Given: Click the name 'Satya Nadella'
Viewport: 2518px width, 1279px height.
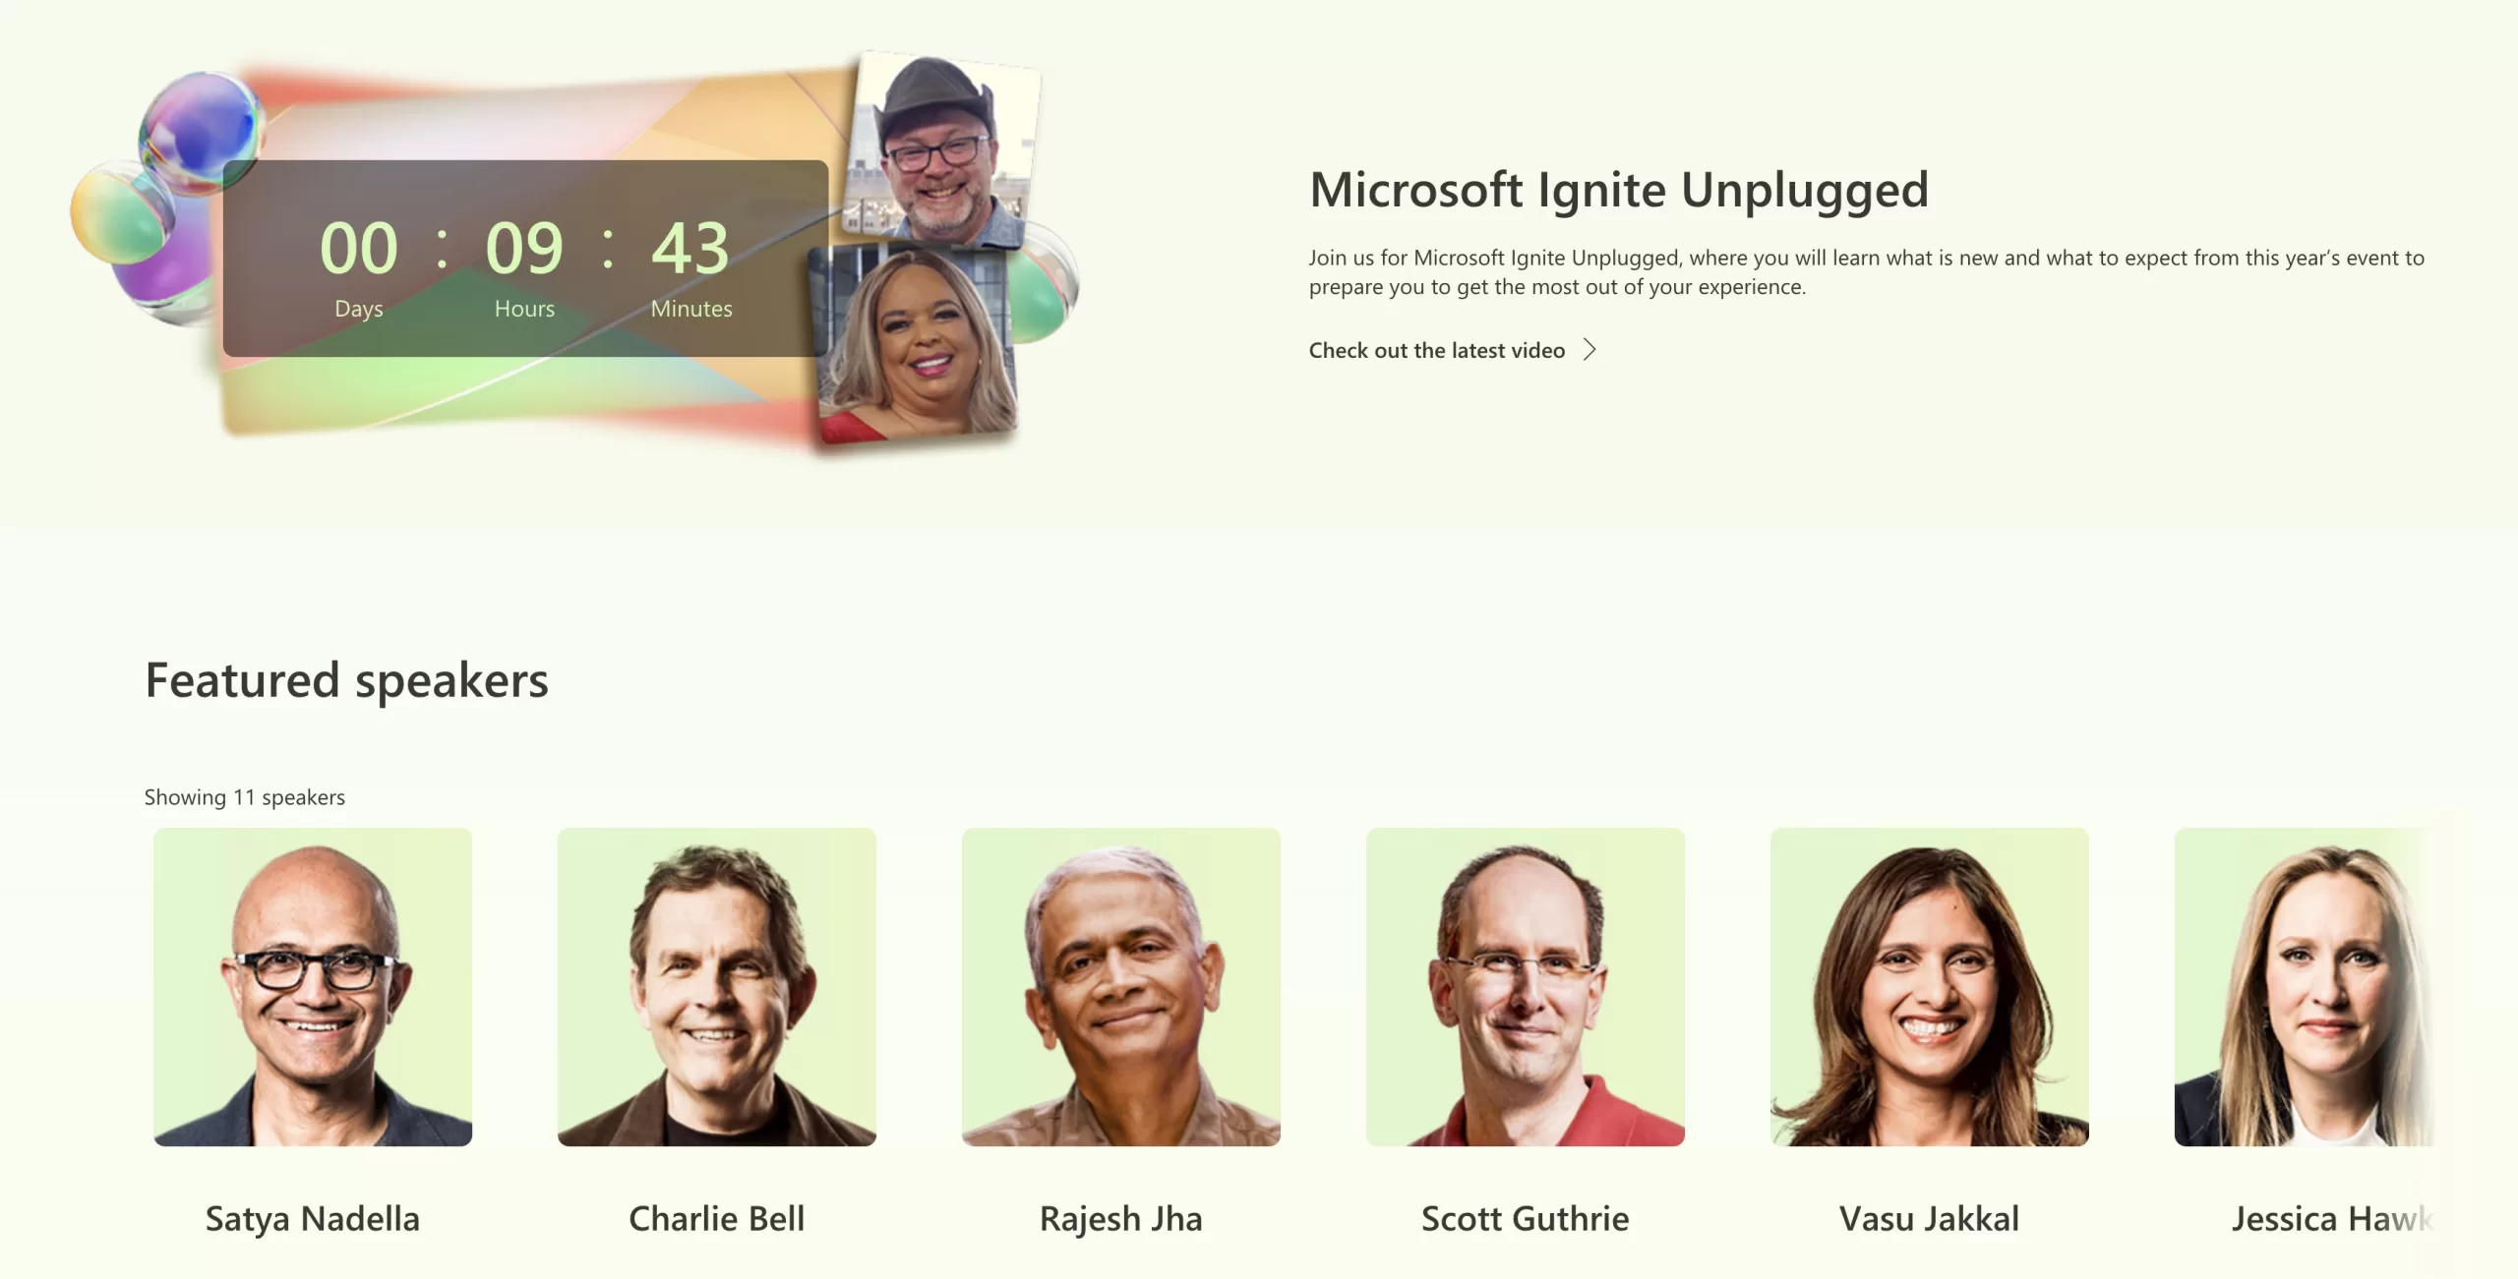Looking at the screenshot, I should coord(313,1219).
